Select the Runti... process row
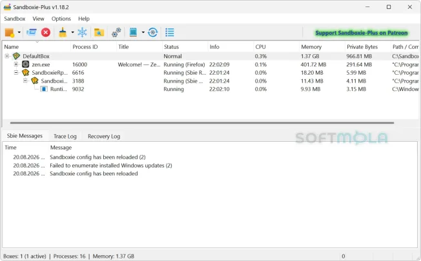 click(211, 89)
